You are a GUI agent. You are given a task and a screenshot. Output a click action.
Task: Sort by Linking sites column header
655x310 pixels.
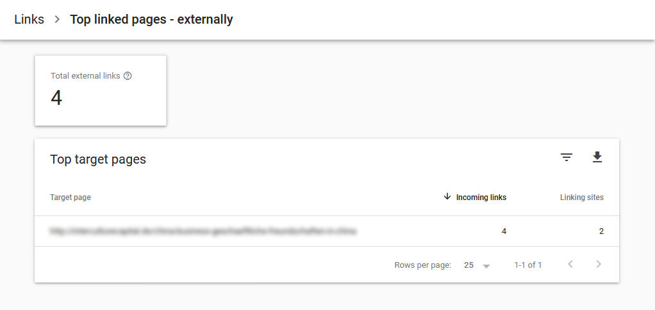[581, 198]
